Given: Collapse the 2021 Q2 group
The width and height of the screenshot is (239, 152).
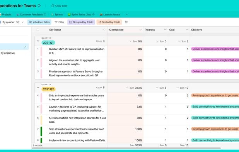Looking at the screenshot, I should pyautogui.click(x=38, y=88).
